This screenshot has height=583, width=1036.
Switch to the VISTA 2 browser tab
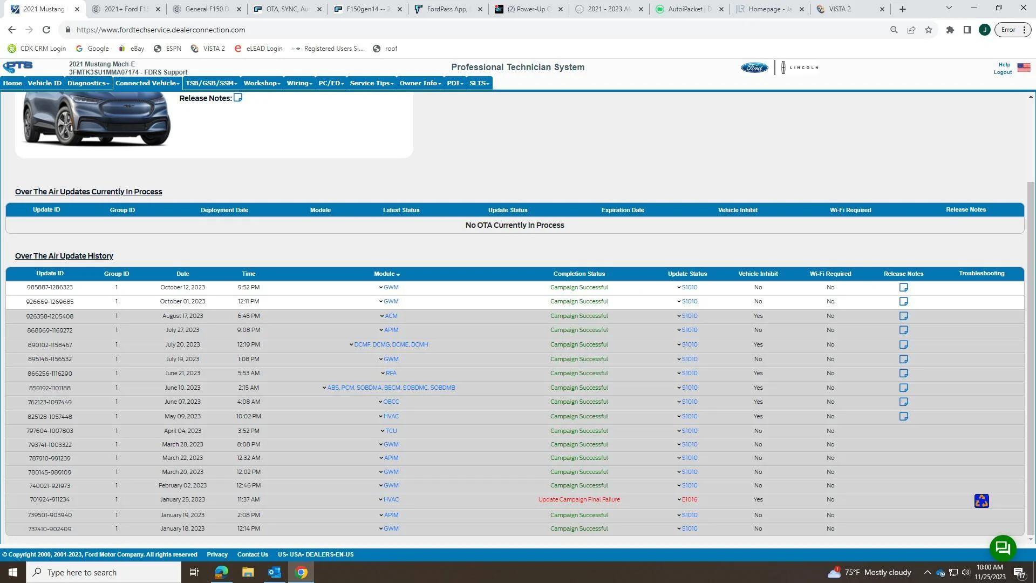coord(851,9)
